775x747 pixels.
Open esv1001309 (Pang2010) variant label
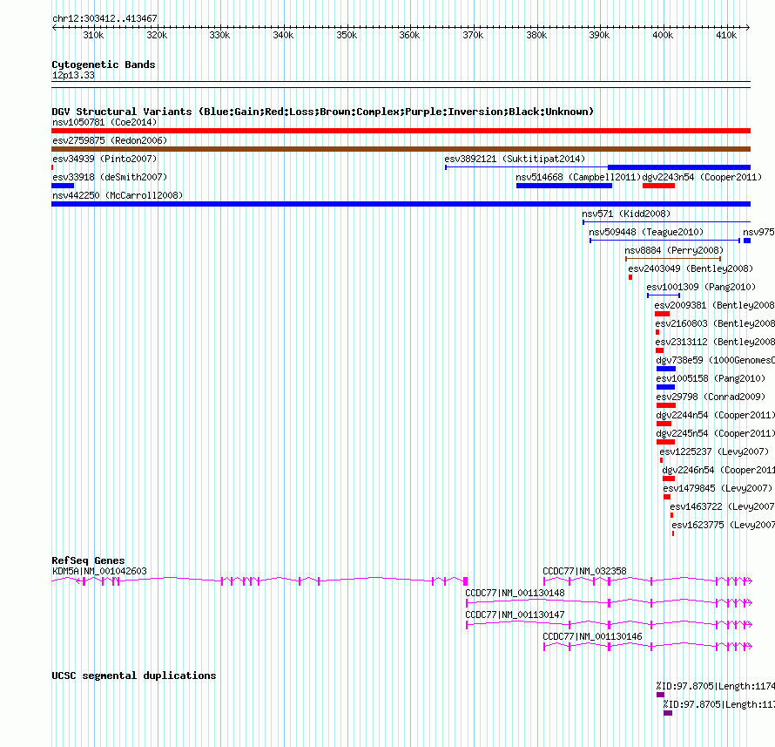pyautogui.click(x=701, y=287)
